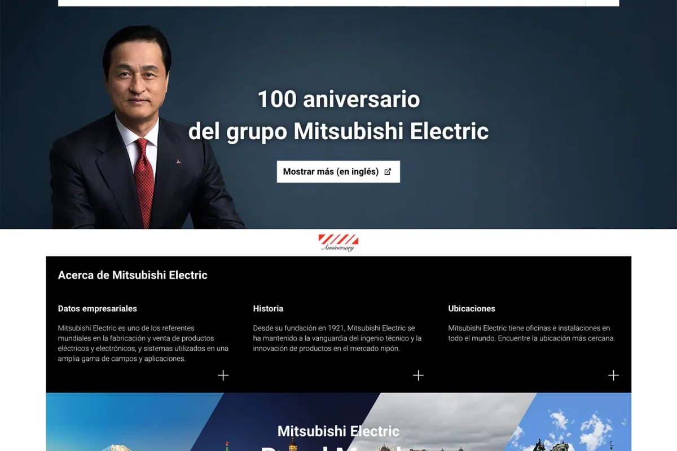
Task: Click the Acerca de Mitsubishi Electric heading
Action: point(133,275)
